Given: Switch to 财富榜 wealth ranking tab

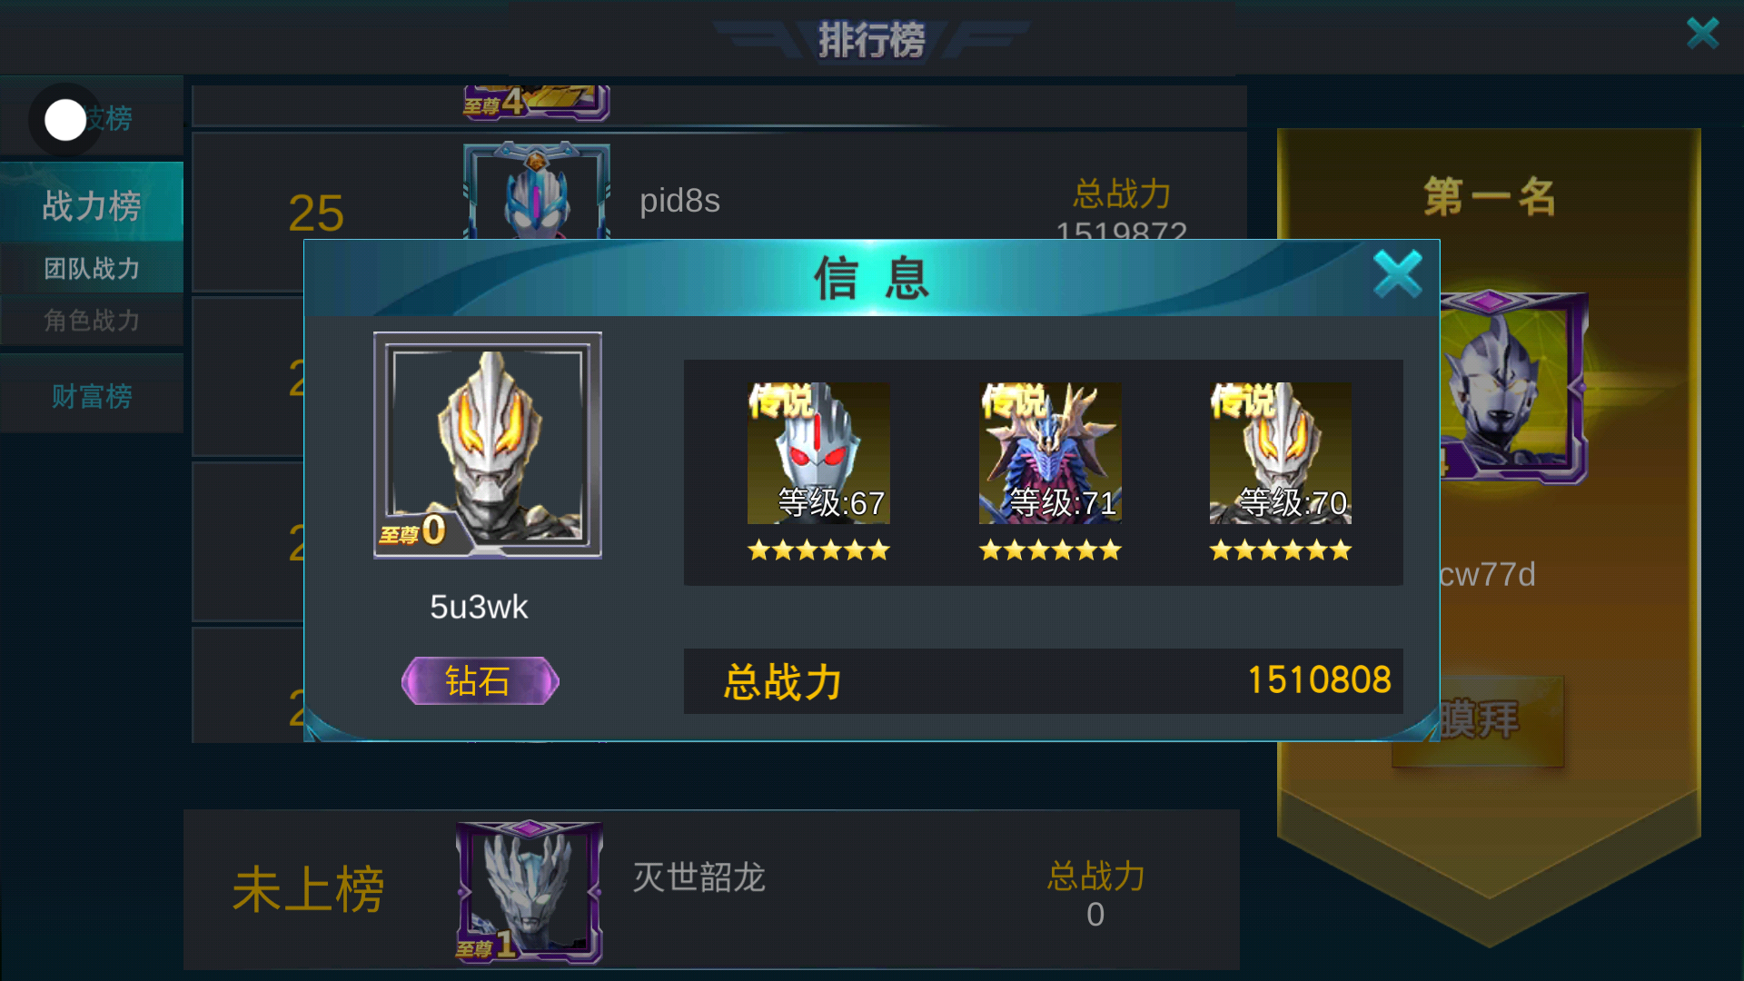Looking at the screenshot, I should tap(92, 396).
